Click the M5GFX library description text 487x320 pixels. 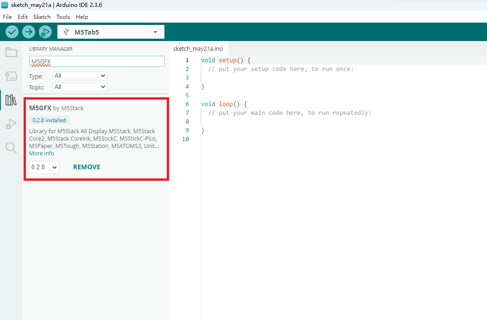pos(94,139)
